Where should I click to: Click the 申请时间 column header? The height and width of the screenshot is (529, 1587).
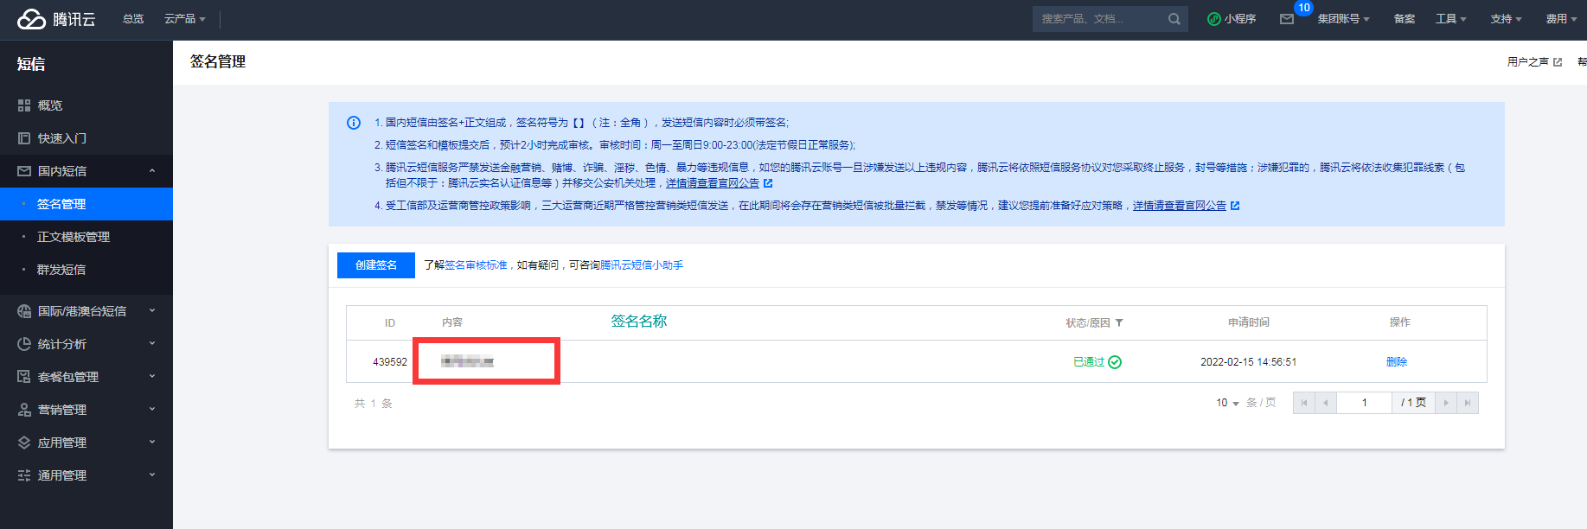1249,322
